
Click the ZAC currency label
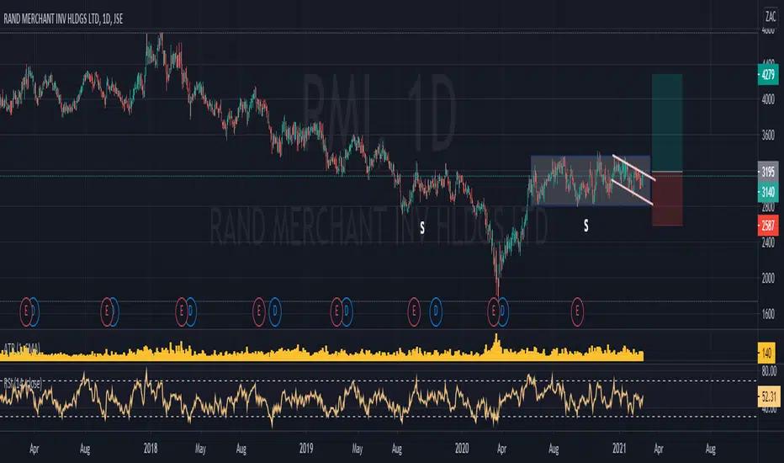coord(771,17)
